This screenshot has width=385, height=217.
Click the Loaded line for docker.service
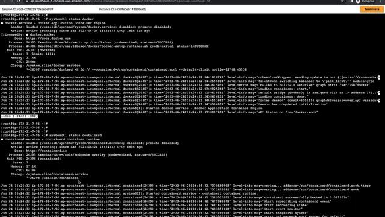[x=91, y=27]
